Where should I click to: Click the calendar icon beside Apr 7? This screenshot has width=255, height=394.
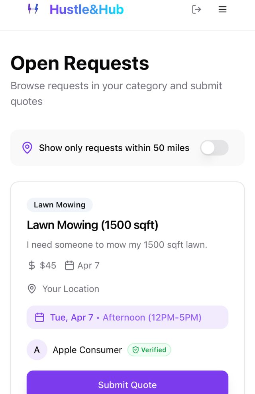click(x=69, y=266)
